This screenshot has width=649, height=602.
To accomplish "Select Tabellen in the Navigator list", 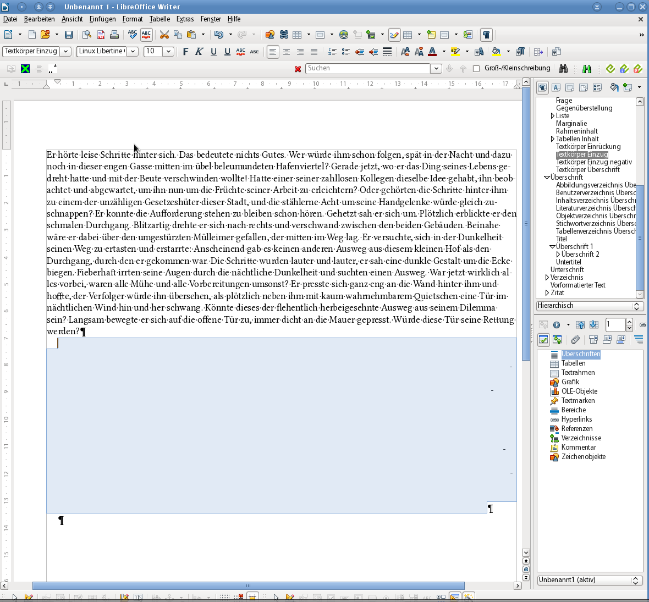I will (573, 363).
